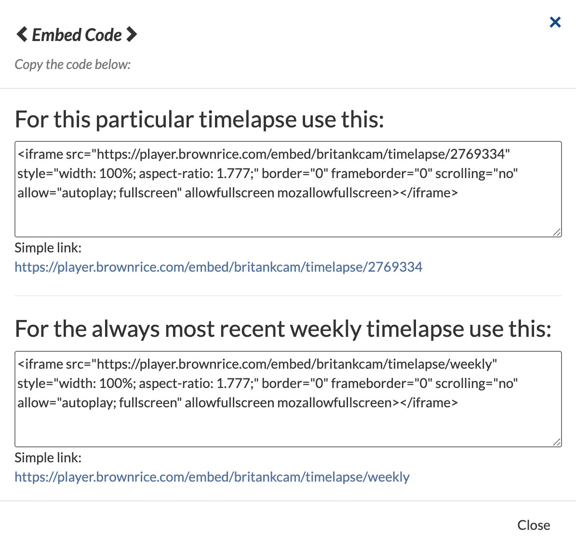Click scrolling="no" in the weekly embed code box
This screenshot has height=554, width=576.
pos(476,384)
